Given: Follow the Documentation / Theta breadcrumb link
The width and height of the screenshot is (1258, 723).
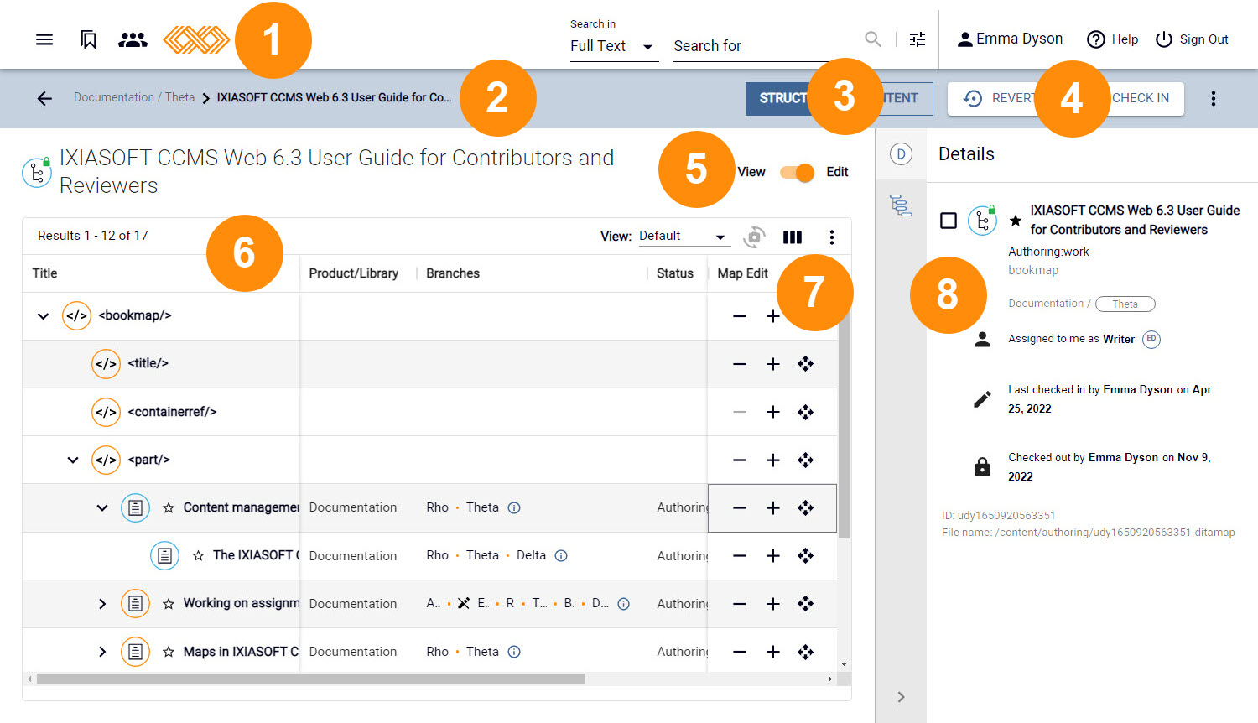Looking at the screenshot, I should pos(134,97).
